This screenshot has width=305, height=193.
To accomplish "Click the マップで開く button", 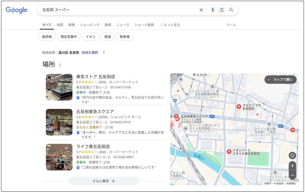I will tap(280, 80).
